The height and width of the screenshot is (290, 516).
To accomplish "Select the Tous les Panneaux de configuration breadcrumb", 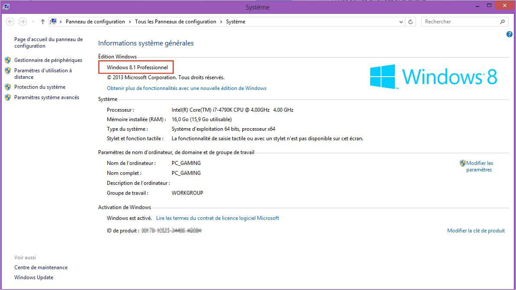I will coord(176,22).
